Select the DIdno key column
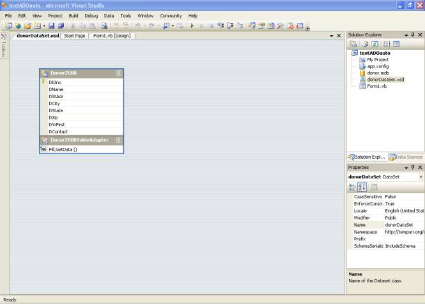This screenshot has height=304, width=425. [x=81, y=82]
